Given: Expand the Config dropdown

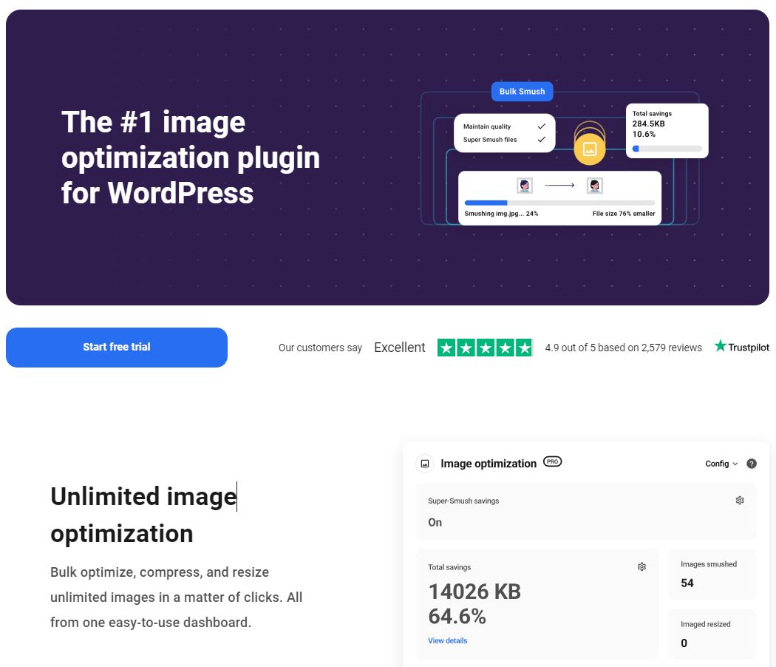Looking at the screenshot, I should (x=721, y=464).
